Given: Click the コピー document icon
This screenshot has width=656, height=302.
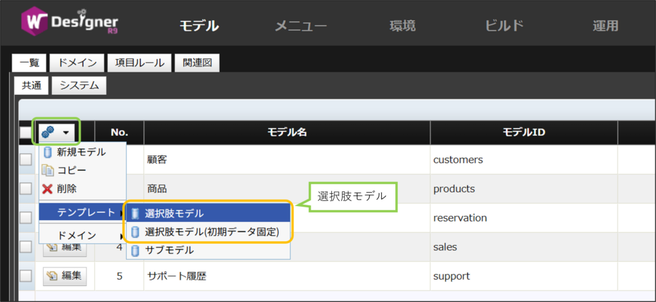Looking at the screenshot, I should coord(47,170).
